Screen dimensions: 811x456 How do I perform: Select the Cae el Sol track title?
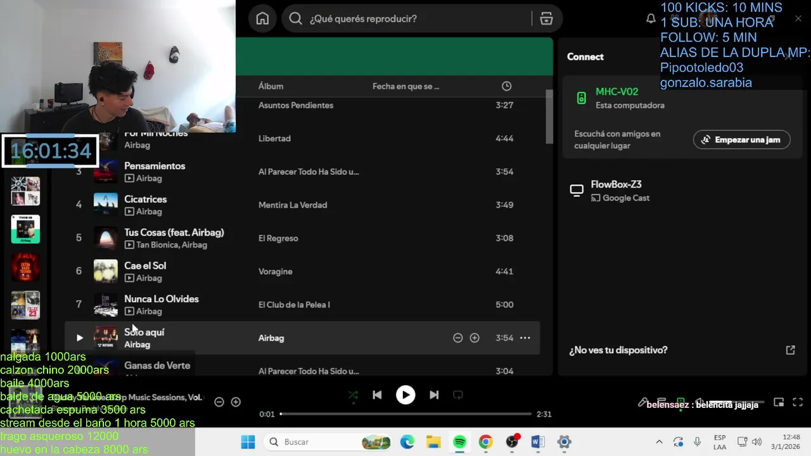pyautogui.click(x=144, y=266)
